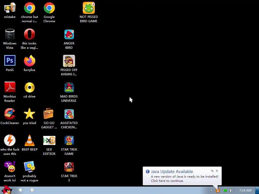Open the volume speaker tray icon

point(231,190)
